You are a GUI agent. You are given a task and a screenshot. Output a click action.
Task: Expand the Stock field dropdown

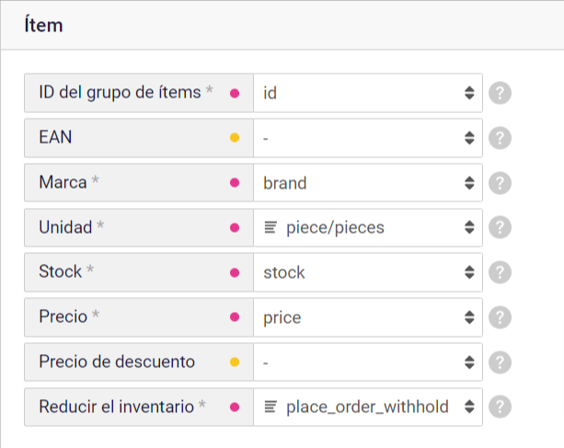coord(367,272)
